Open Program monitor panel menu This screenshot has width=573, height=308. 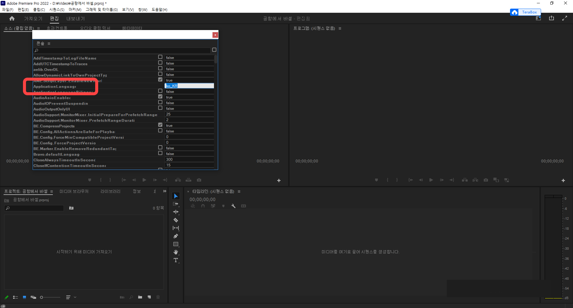click(340, 28)
